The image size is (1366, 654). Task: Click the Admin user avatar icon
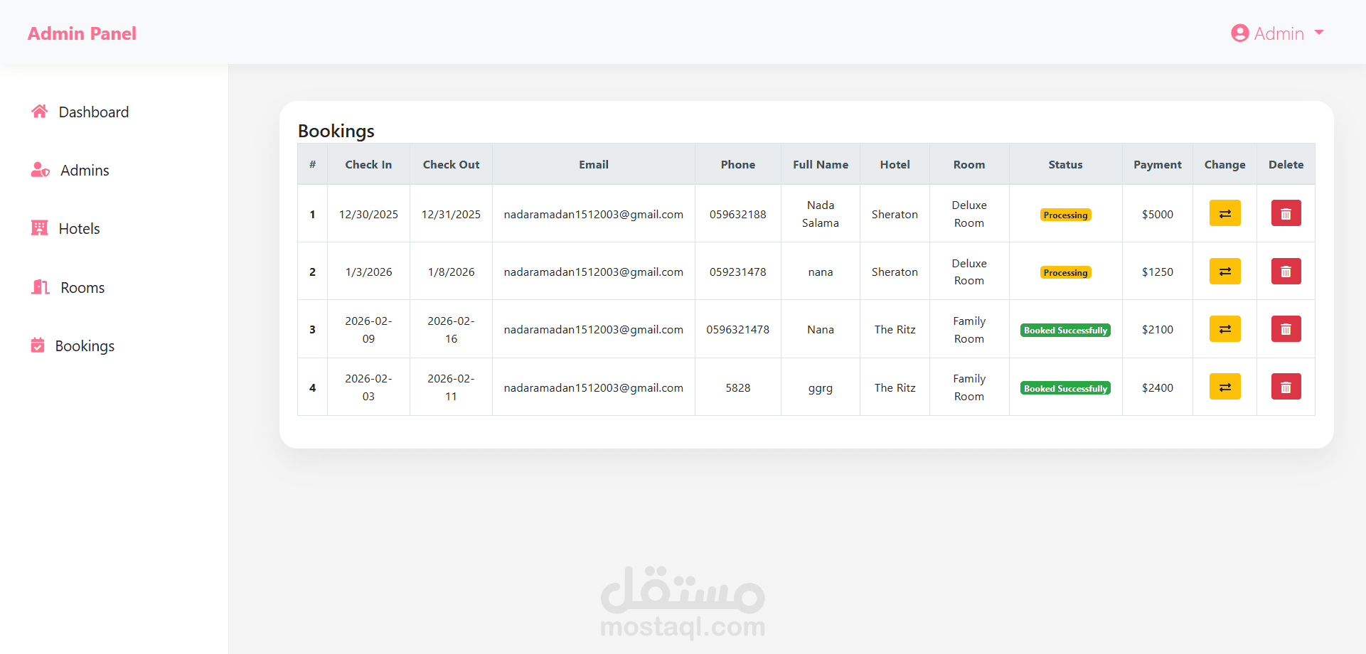pyautogui.click(x=1240, y=33)
